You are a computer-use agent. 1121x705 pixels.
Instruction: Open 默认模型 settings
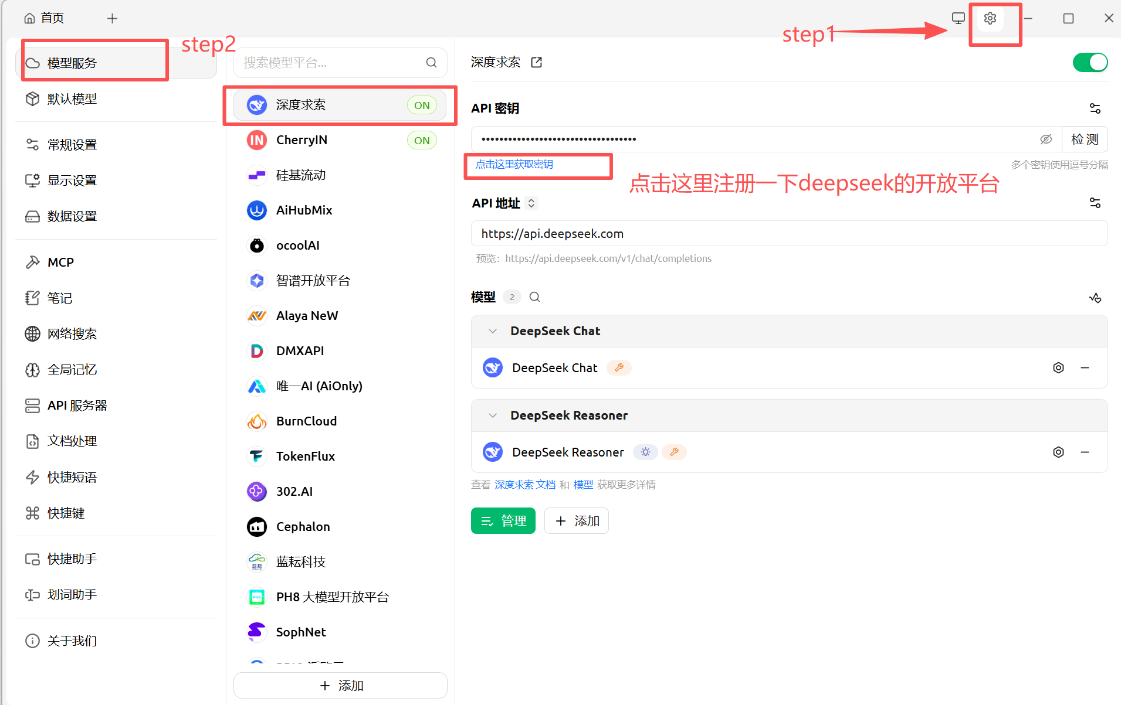tap(116, 99)
